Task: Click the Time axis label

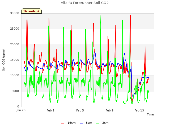Action: click(x=150, y=114)
